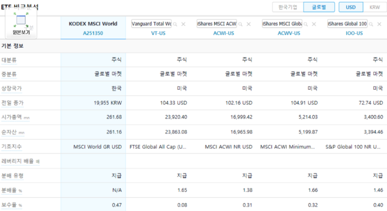Click the MSCI World GR USD index cell
Image resolution: width=387 pixels, height=211 pixels.
(x=98, y=147)
